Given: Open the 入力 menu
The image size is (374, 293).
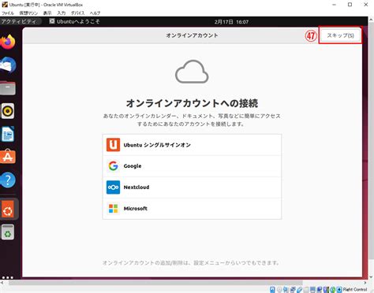Looking at the screenshot, I should [62, 13].
